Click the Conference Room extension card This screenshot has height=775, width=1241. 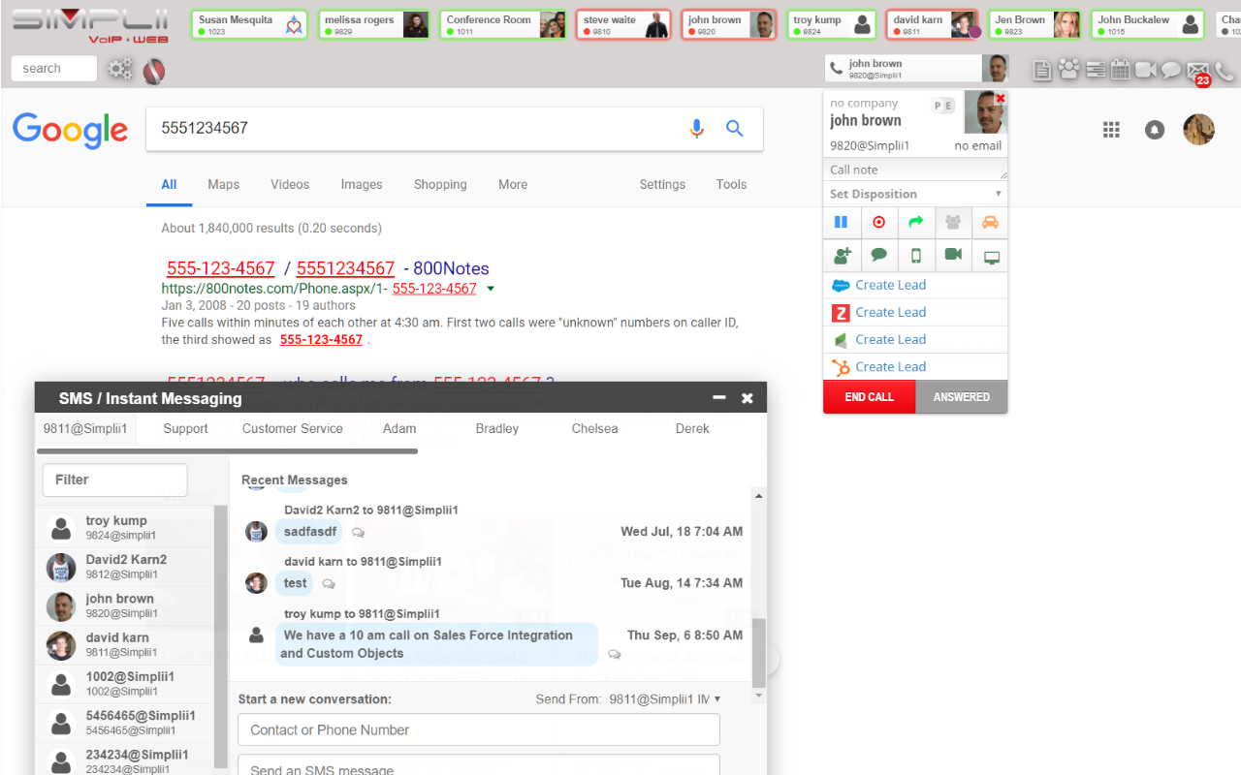(504, 24)
